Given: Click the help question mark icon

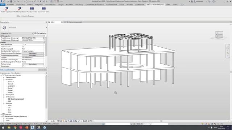Looking at the screenshot, I should [214, 1].
